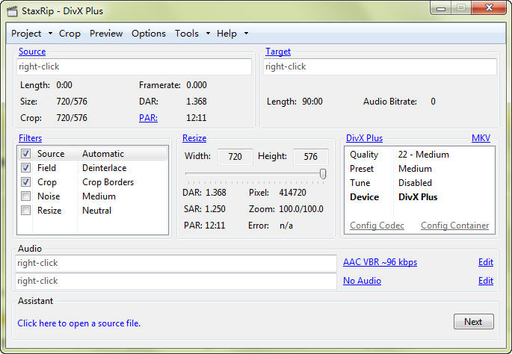Expand the Tools menu dropdown
The image size is (512, 354).
click(x=191, y=34)
